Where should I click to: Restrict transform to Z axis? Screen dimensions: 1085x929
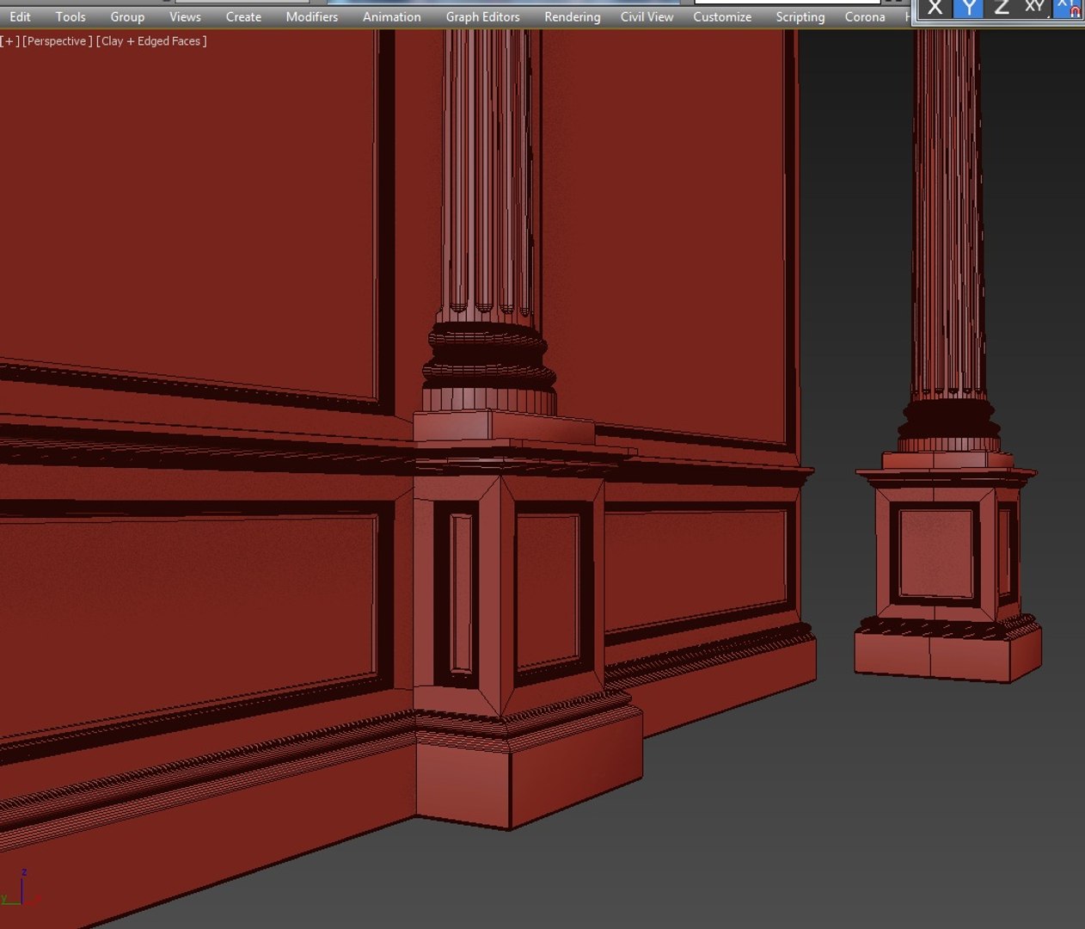(1001, 9)
